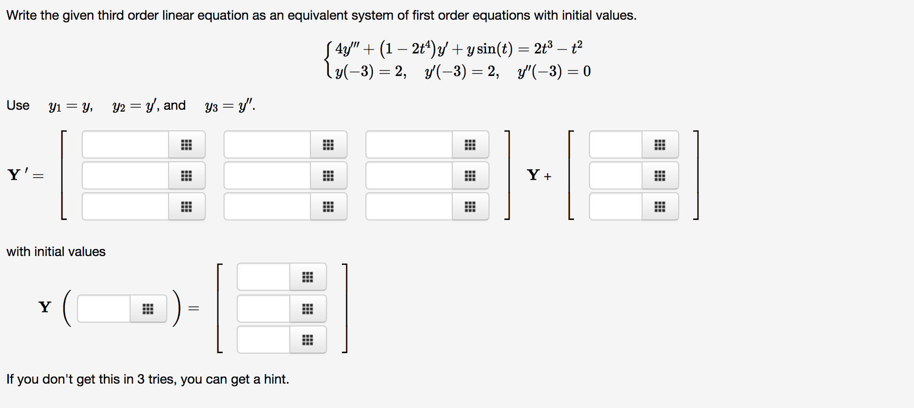This screenshot has height=408, width=914.
Task: Open the equation editor for matrix entry row 1 column 1
Action: point(186,144)
